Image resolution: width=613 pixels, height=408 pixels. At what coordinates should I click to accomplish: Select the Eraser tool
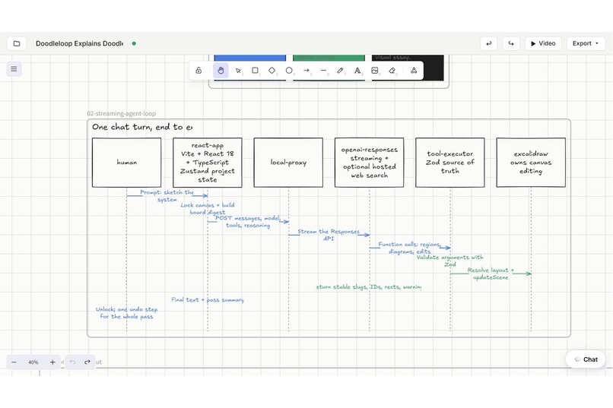(392, 70)
